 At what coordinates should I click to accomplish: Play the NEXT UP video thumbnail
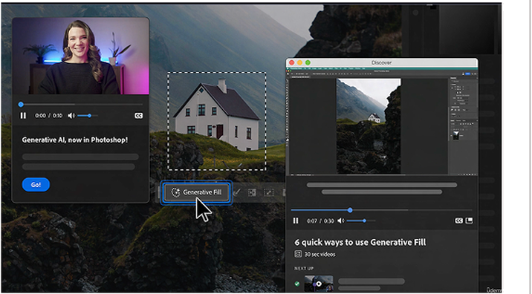point(319,284)
